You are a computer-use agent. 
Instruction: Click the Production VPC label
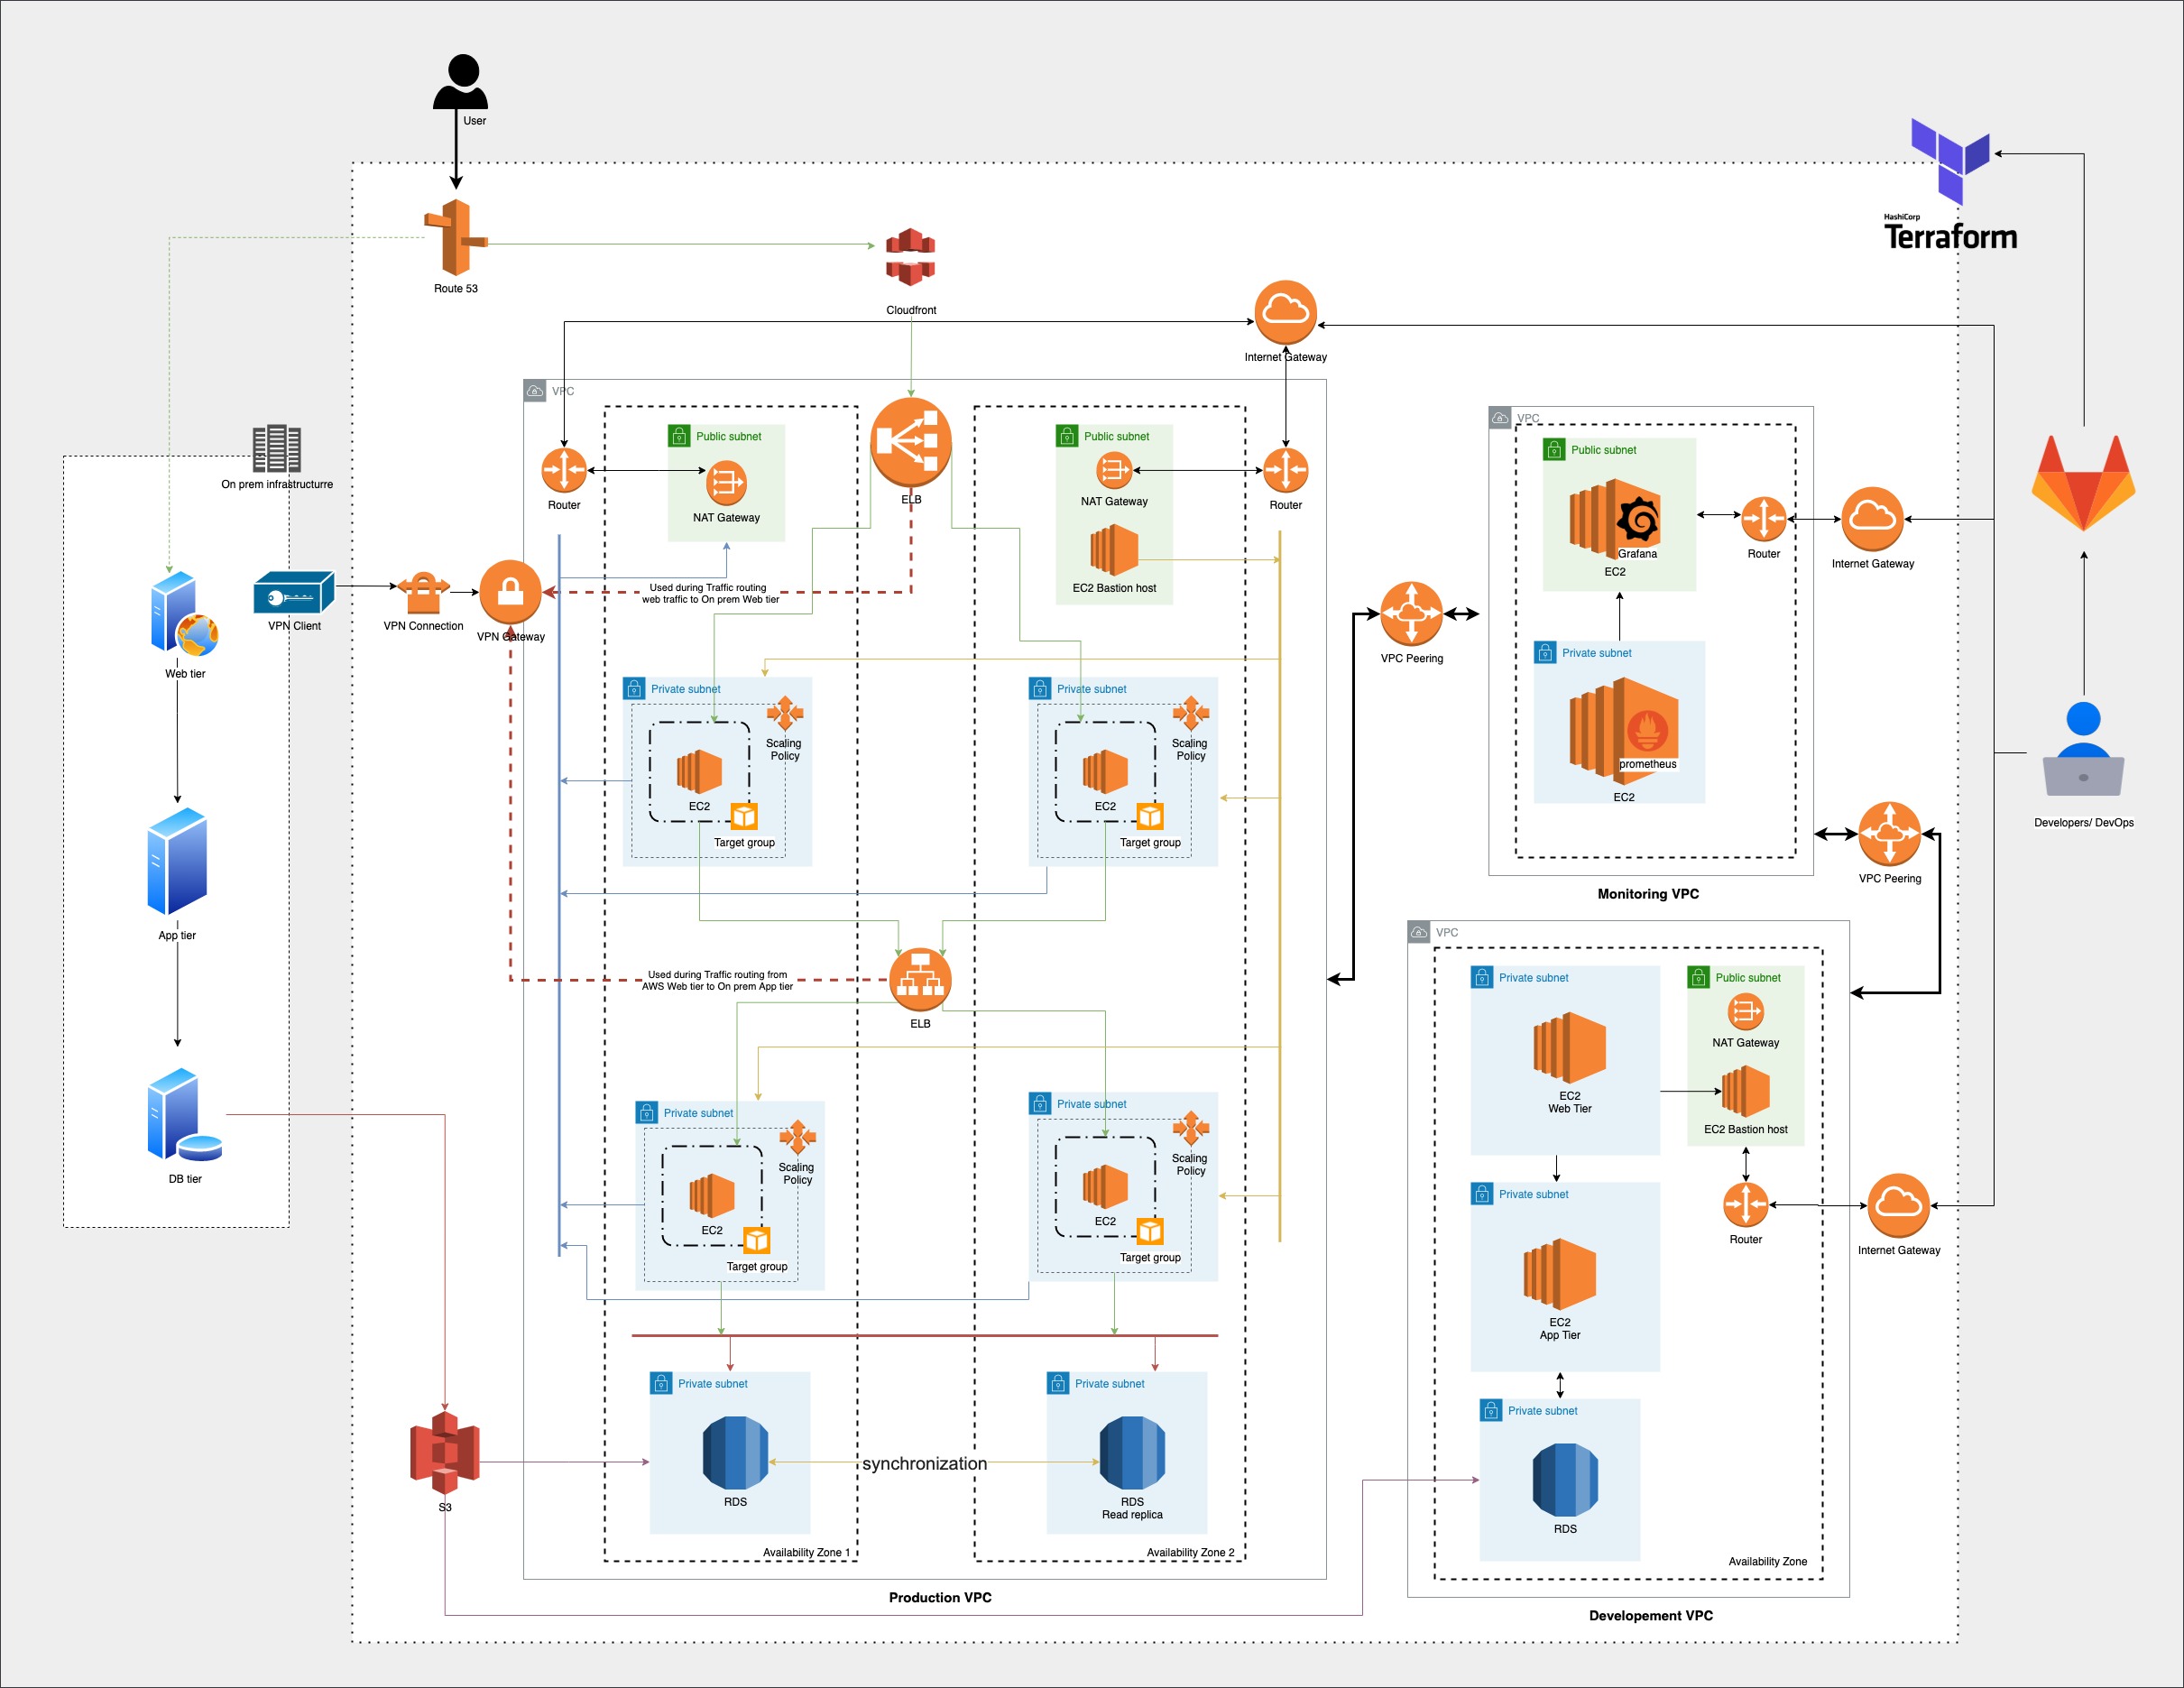coord(940,1597)
